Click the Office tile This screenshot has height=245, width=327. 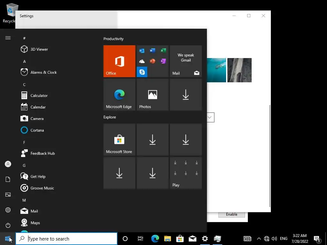(119, 61)
